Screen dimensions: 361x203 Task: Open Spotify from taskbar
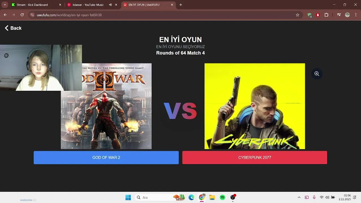coord(223,197)
